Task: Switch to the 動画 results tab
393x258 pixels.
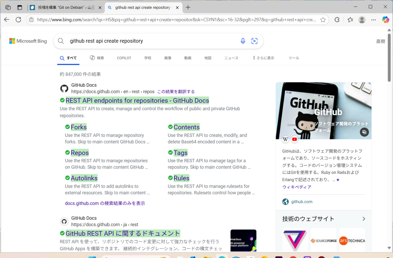Action: pyautogui.click(x=188, y=58)
